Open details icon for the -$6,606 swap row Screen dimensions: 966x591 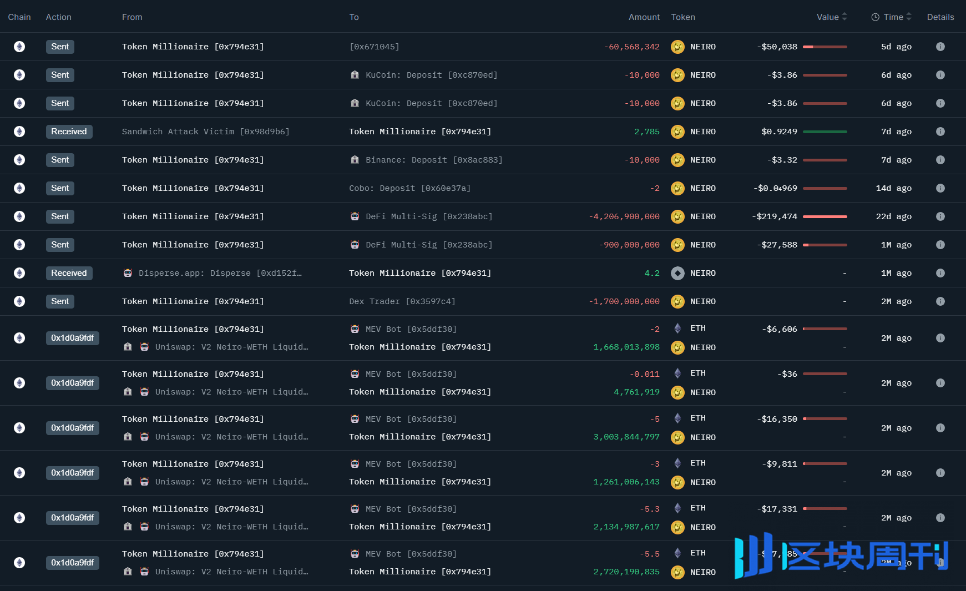tap(940, 338)
